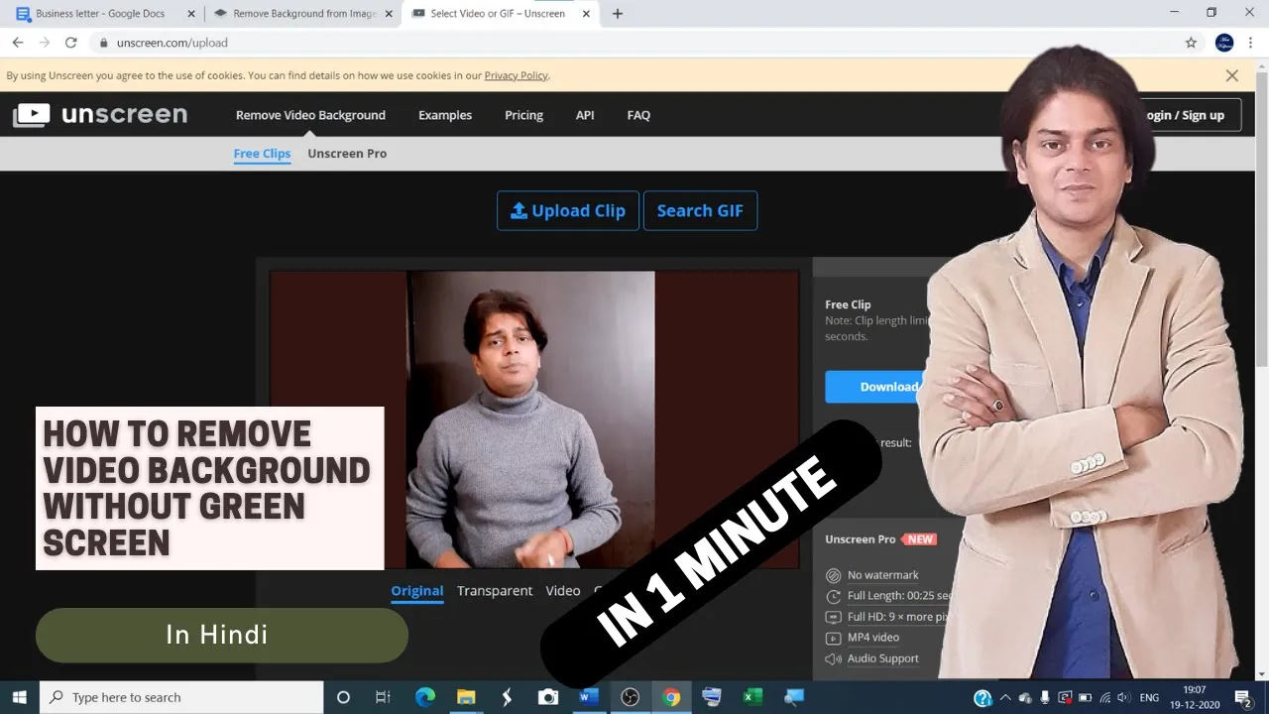
Task: Open a new browser tab
Action: (x=618, y=14)
